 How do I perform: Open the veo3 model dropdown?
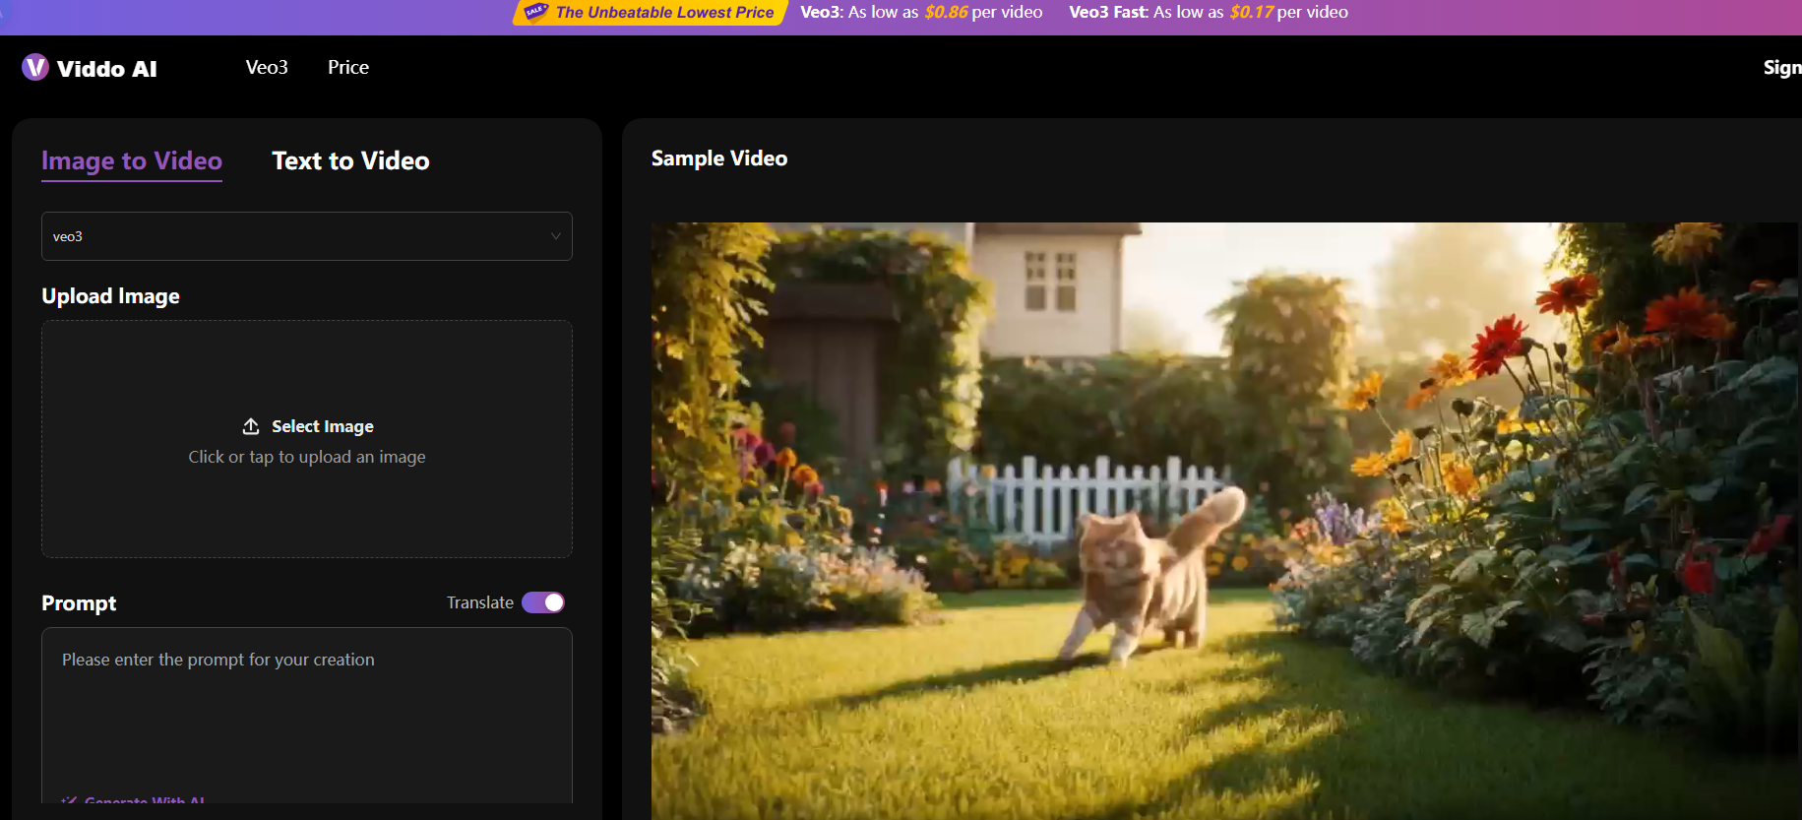coord(307,236)
